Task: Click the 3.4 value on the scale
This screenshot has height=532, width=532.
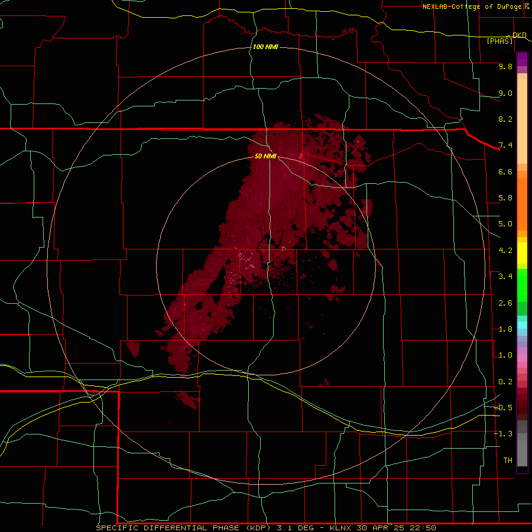Action: pos(505,277)
